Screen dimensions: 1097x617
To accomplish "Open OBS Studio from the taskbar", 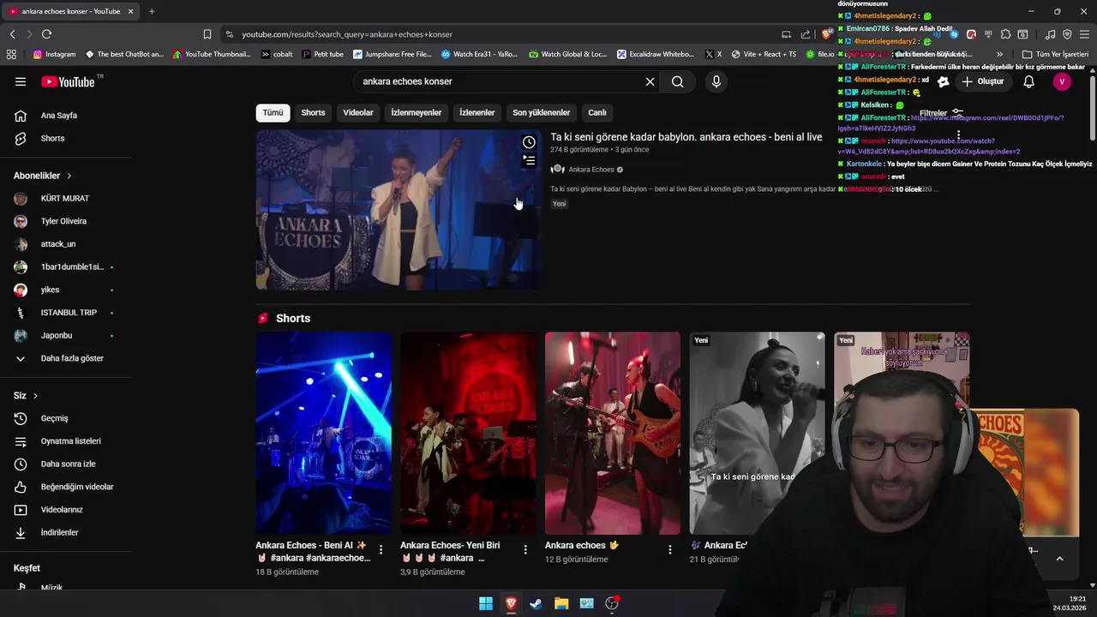I will pyautogui.click(x=612, y=603).
